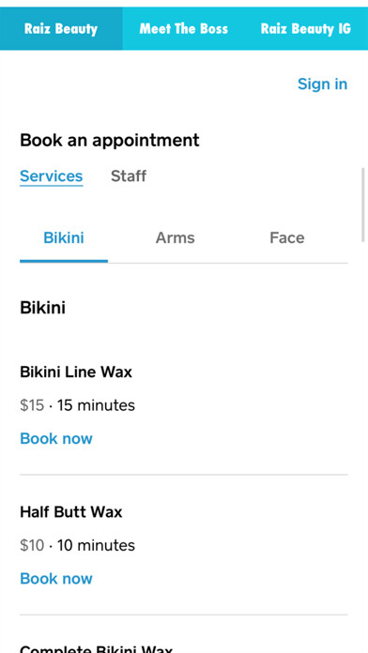This screenshot has height=653, width=368.
Task: Click the Bikini section heading
Action: pos(42,308)
